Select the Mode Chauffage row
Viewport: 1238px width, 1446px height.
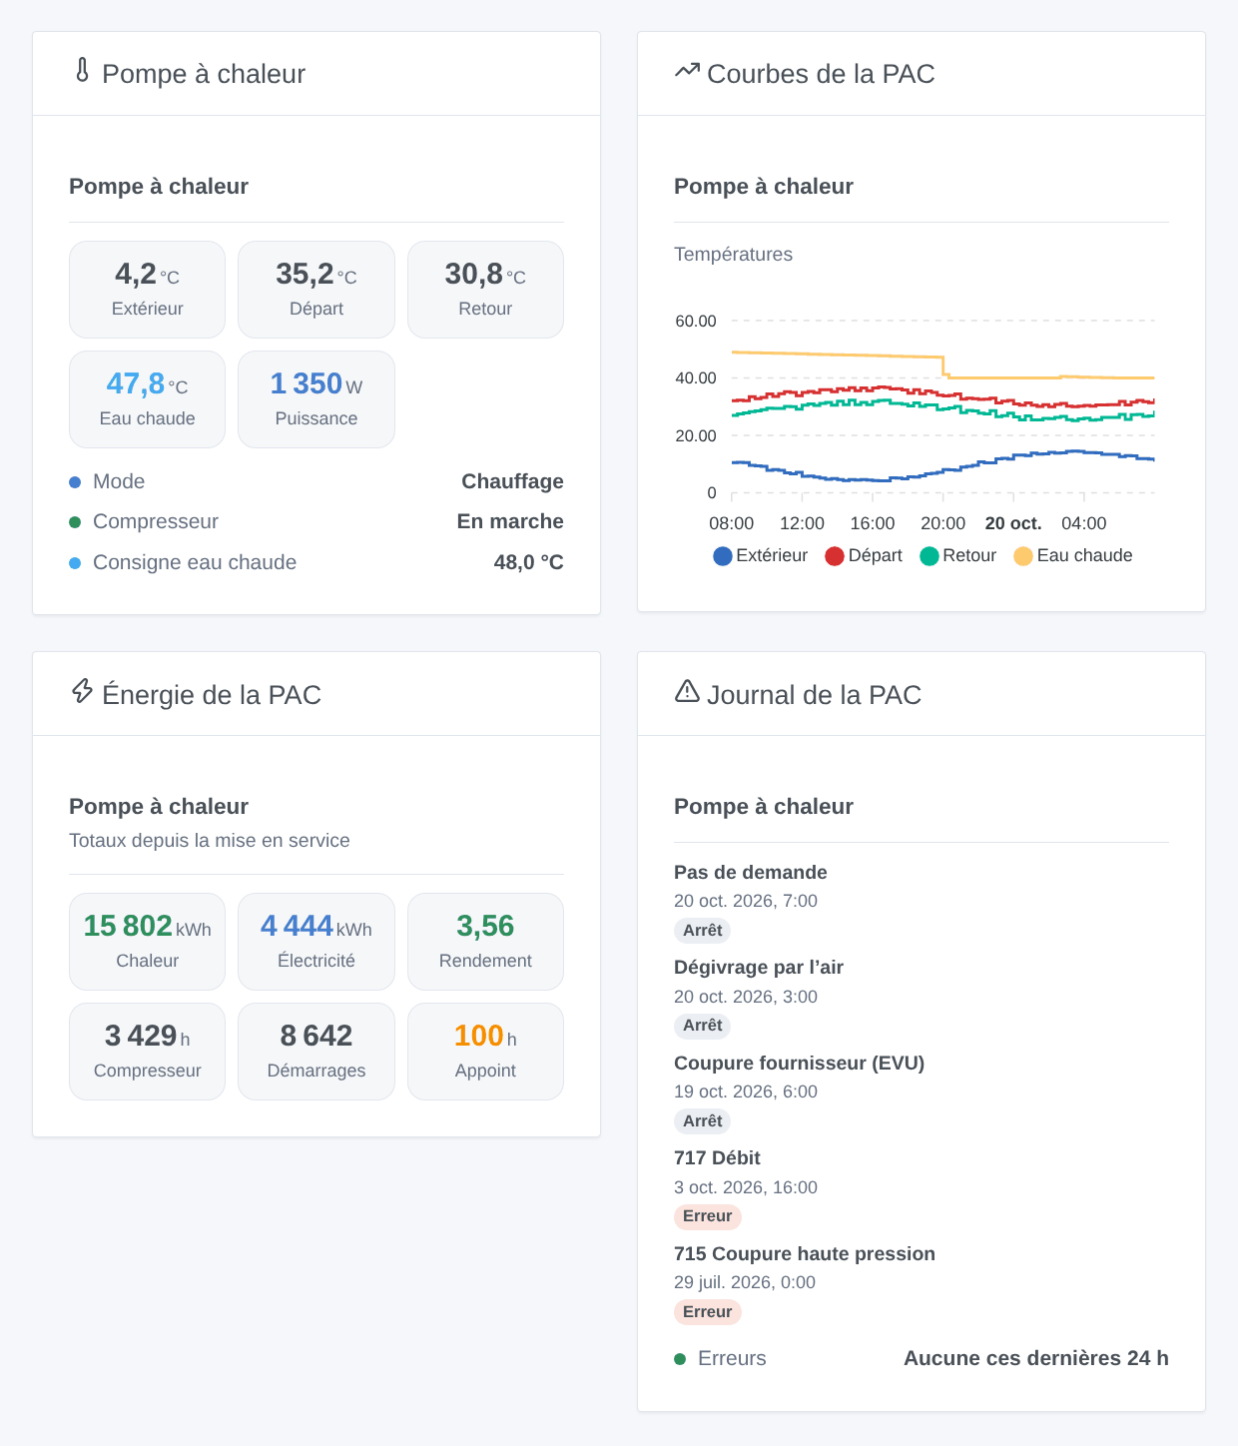[x=316, y=481]
